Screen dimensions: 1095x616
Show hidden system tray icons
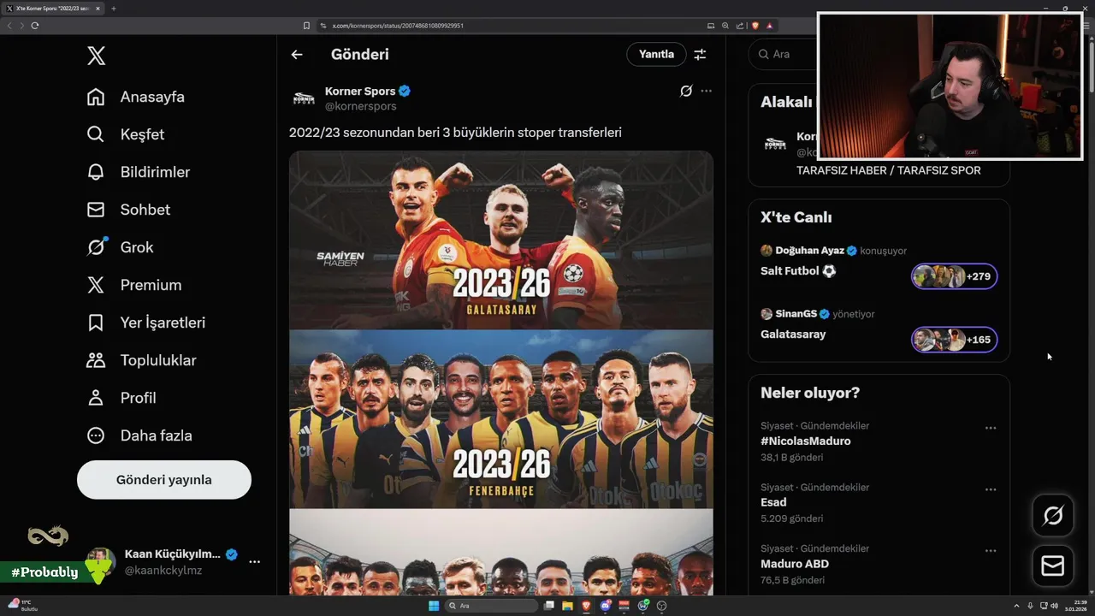pyautogui.click(x=1018, y=606)
